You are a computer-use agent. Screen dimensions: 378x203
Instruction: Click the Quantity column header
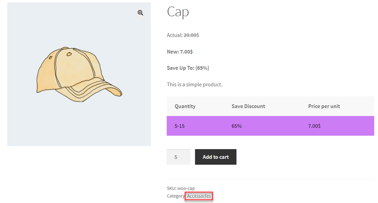(185, 106)
